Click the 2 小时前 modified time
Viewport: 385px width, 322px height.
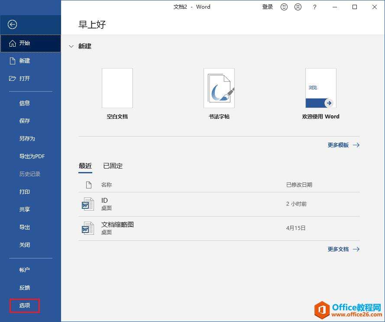tap(296, 204)
